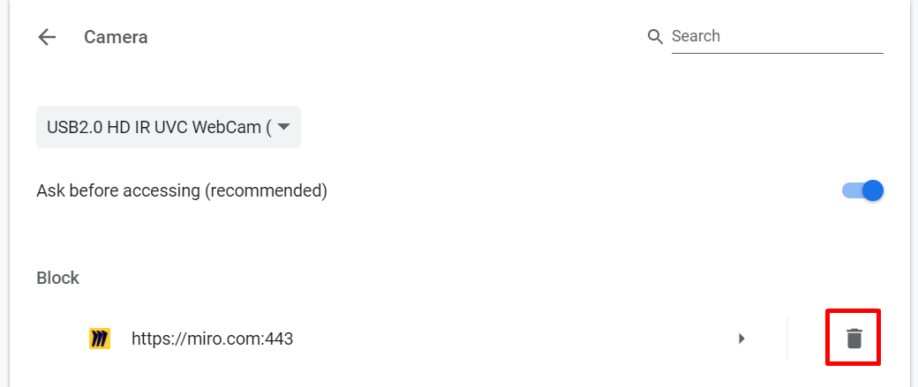Click the Block section heading
Viewport: 918px width, 387px height.
coord(58,278)
